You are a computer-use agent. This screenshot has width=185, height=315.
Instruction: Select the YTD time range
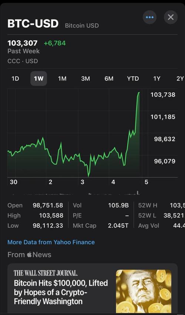pyautogui.click(x=133, y=79)
